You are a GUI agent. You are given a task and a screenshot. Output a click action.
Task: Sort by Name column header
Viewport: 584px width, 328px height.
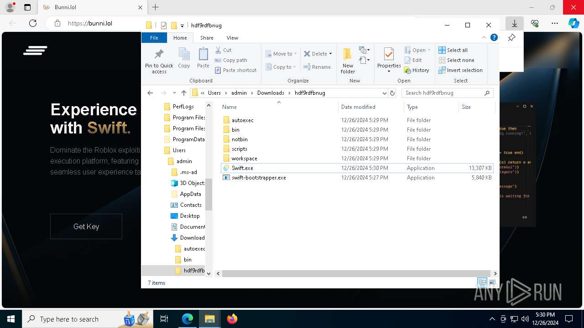point(279,107)
